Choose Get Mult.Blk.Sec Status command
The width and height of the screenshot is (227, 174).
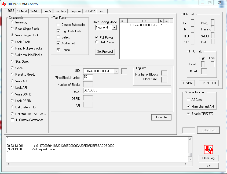point(12,114)
